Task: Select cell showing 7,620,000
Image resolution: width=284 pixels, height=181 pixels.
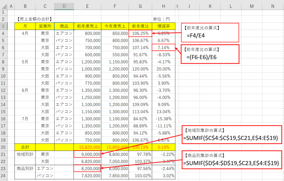Action: tap(87, 176)
